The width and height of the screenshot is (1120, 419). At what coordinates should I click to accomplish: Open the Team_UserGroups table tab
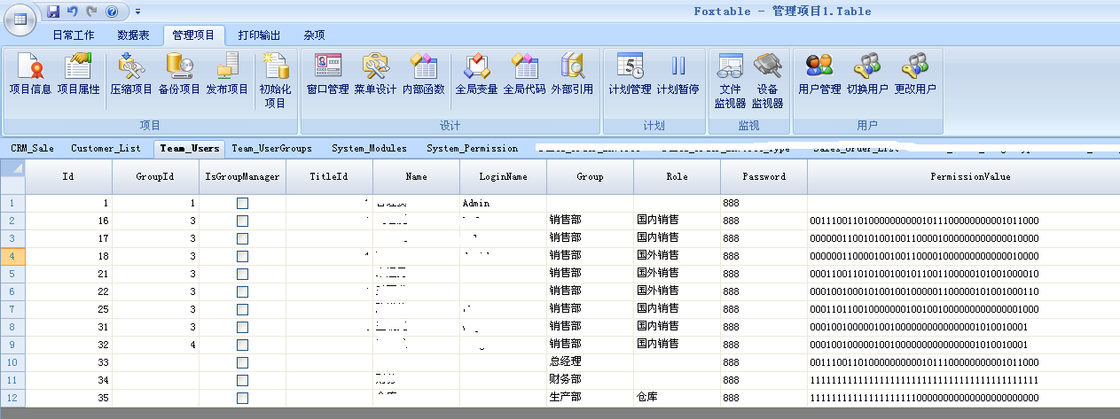click(272, 149)
